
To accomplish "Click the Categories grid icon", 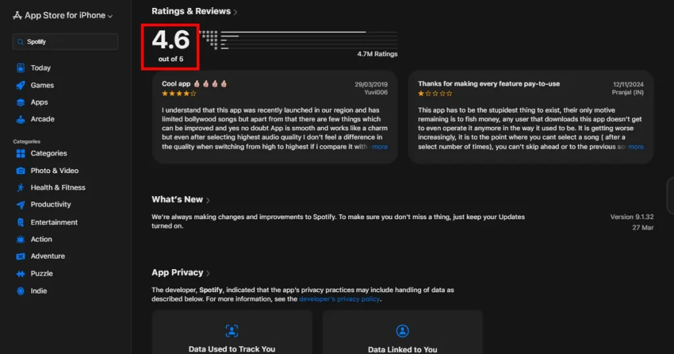I will tap(20, 153).
